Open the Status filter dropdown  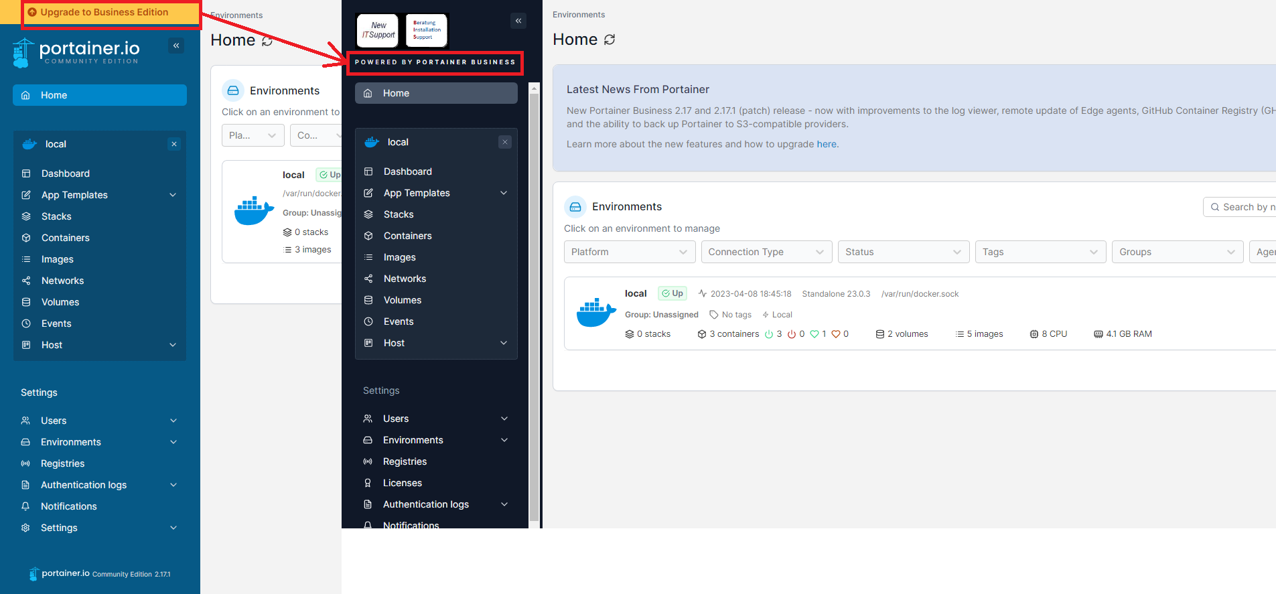[903, 252]
